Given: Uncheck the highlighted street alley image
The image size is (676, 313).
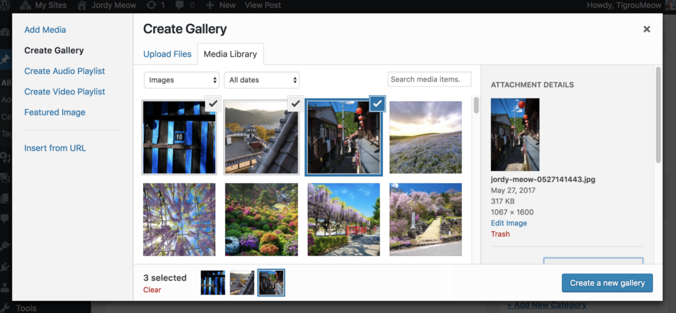Looking at the screenshot, I should pyautogui.click(x=377, y=103).
